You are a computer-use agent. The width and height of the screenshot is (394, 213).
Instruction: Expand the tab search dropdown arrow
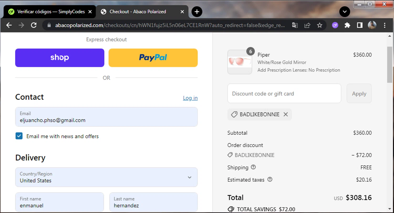pyautogui.click(x=345, y=12)
